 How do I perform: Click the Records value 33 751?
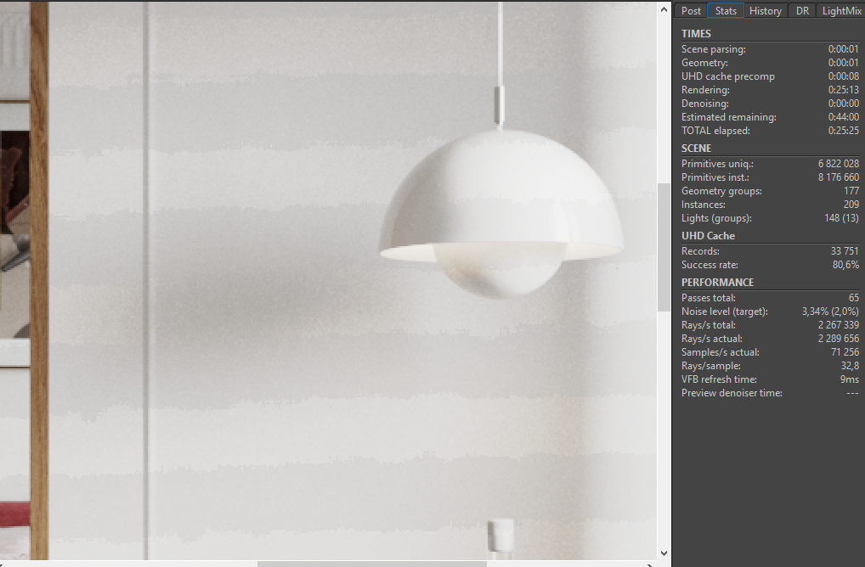(845, 251)
